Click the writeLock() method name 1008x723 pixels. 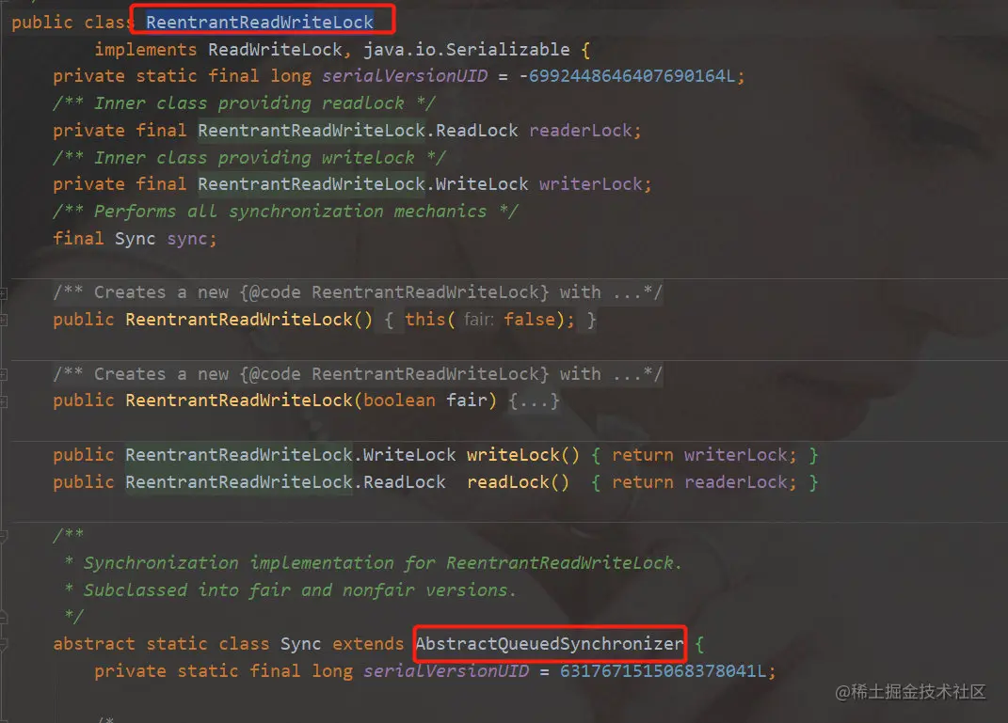(522, 455)
